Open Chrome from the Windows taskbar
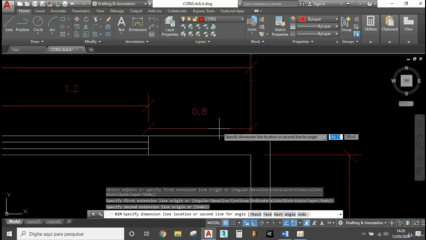This screenshot has width=426, height=240. point(162,234)
